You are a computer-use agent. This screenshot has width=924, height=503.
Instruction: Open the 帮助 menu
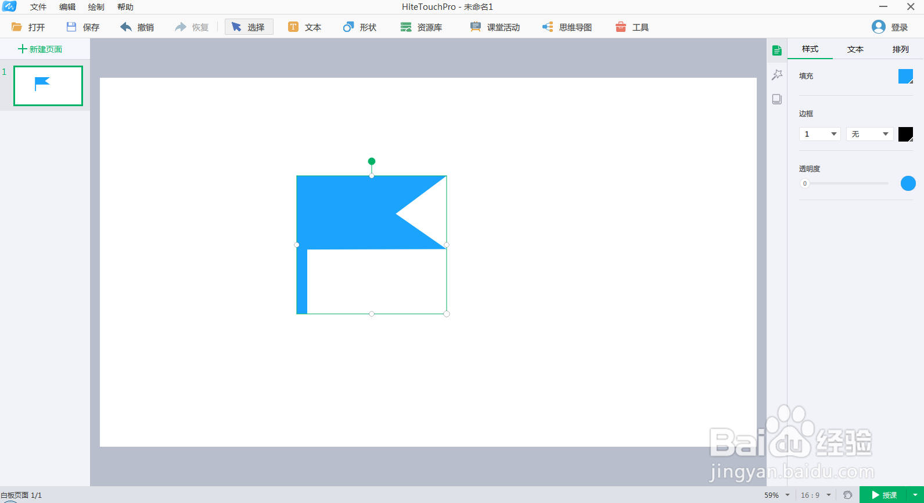tap(125, 7)
